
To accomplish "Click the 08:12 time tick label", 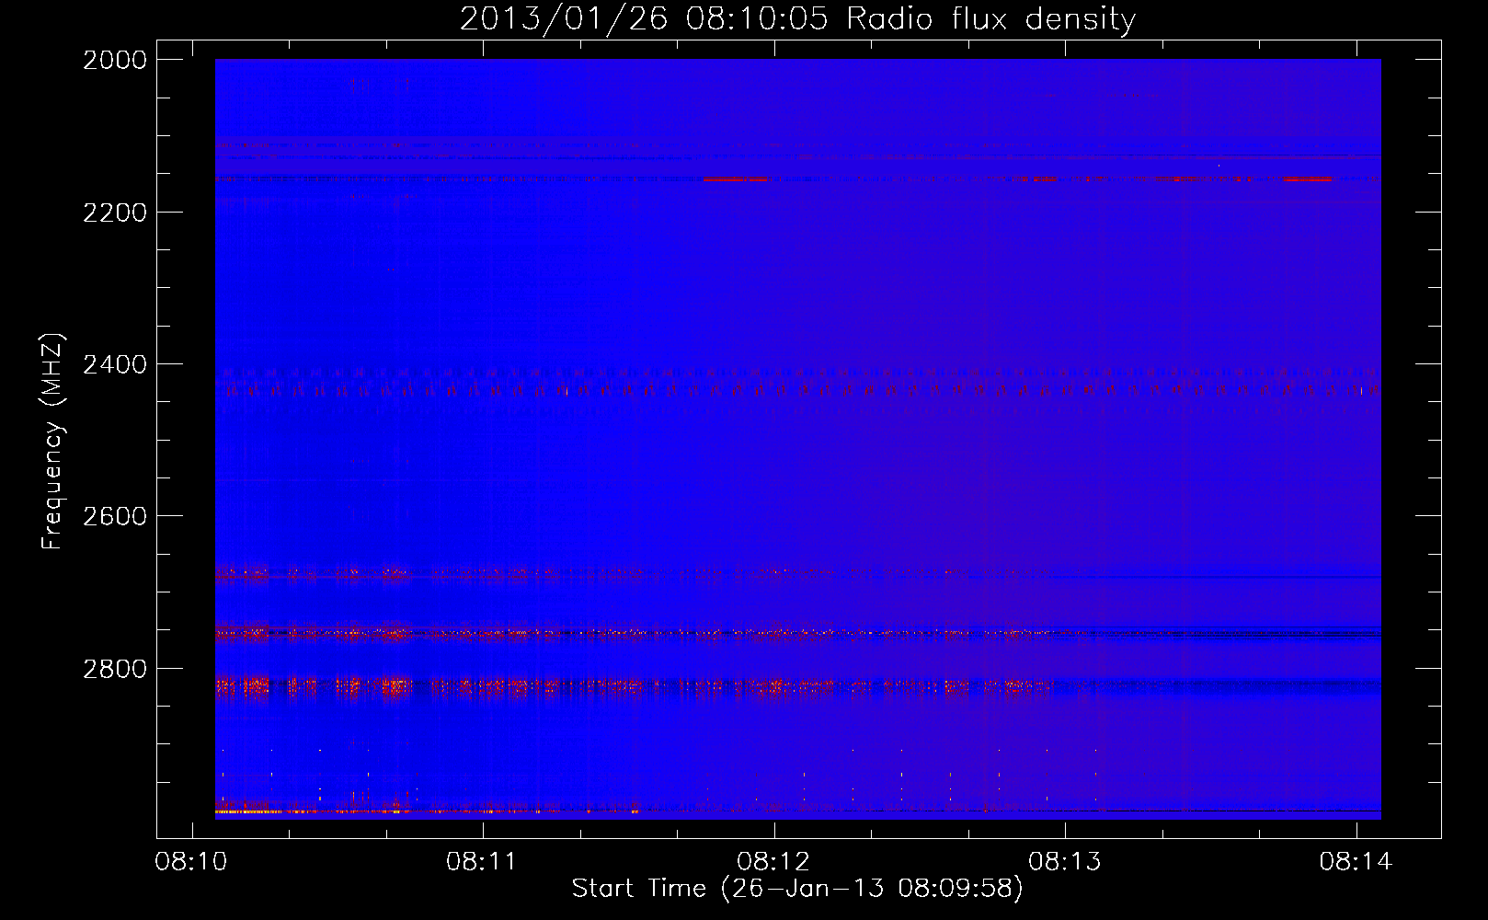I will (774, 861).
